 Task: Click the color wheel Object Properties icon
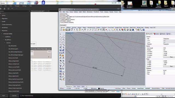[x=125, y=30]
